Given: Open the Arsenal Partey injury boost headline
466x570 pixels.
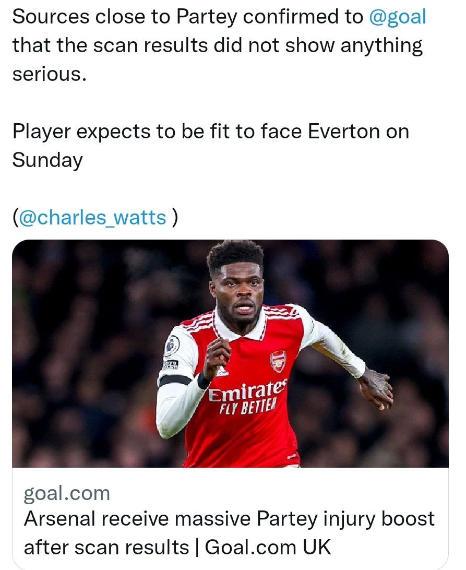Looking at the screenshot, I should (229, 519).
